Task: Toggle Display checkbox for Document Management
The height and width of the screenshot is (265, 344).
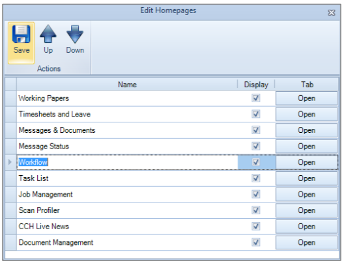Action: tap(256, 242)
